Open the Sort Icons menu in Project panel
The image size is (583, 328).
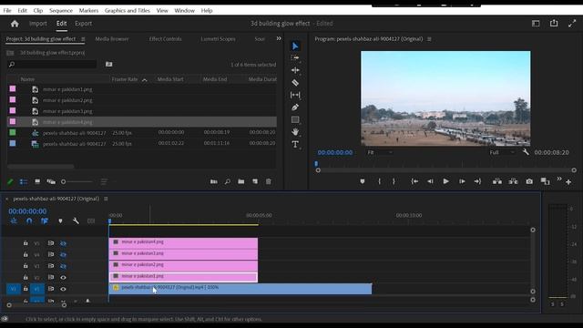[x=104, y=181]
